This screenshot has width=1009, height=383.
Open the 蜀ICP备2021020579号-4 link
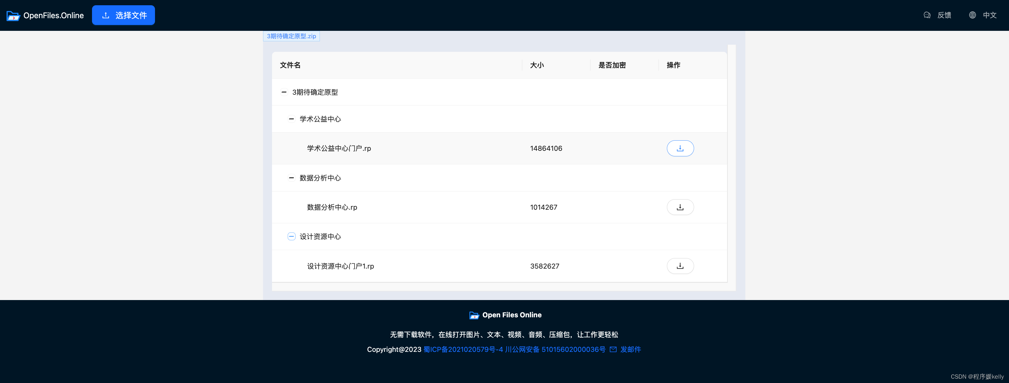[463, 349]
